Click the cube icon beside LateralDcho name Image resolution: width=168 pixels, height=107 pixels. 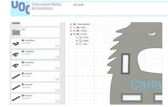click(x=23, y=40)
